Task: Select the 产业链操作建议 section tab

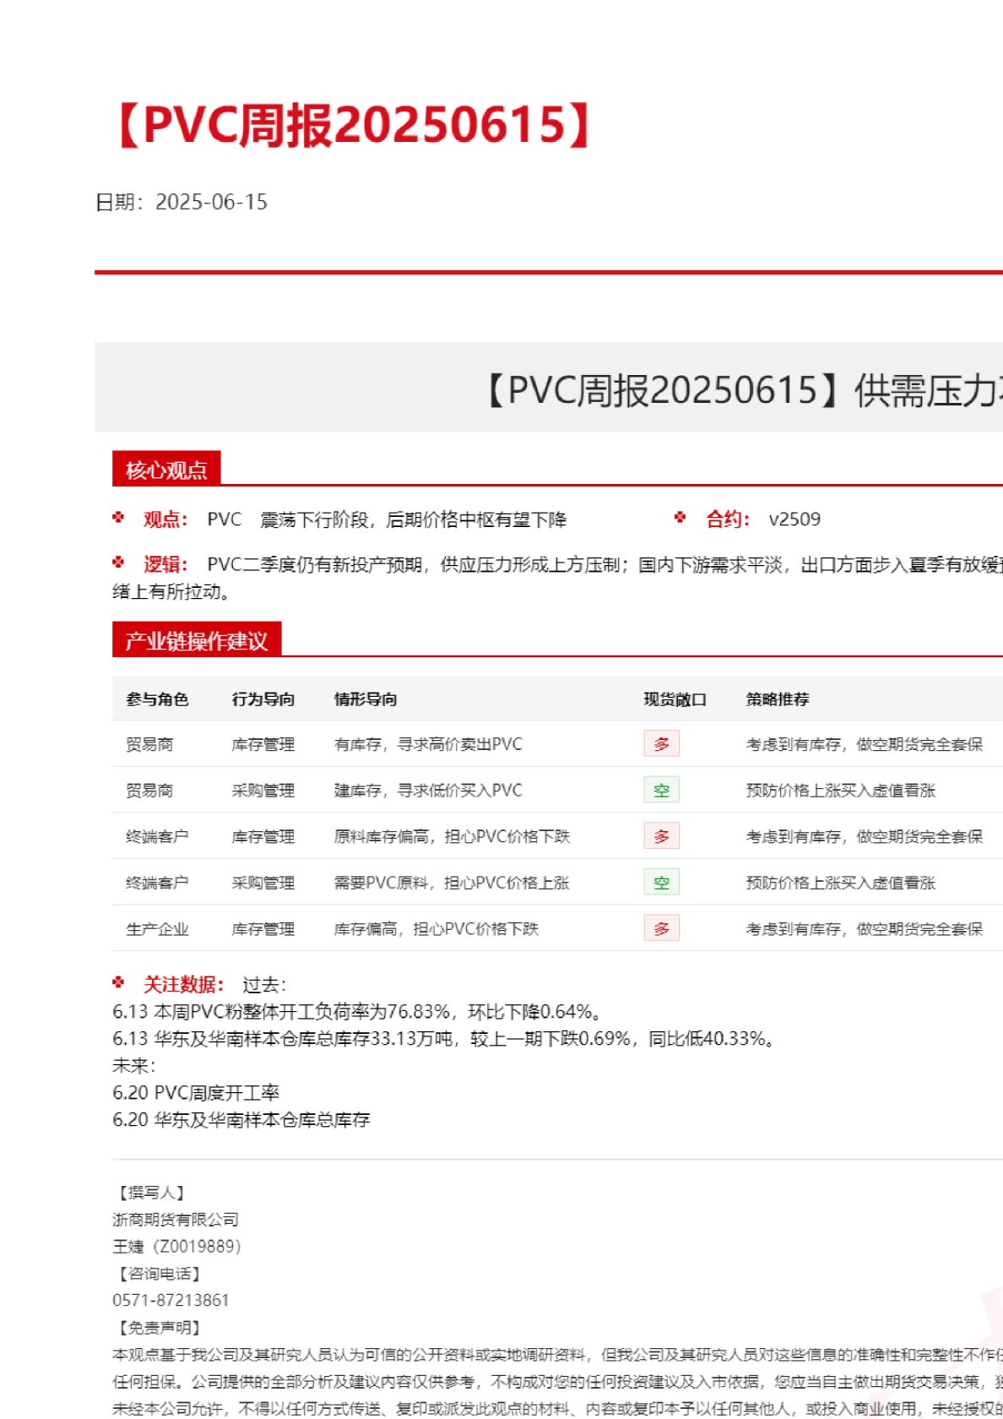Action: tap(197, 641)
